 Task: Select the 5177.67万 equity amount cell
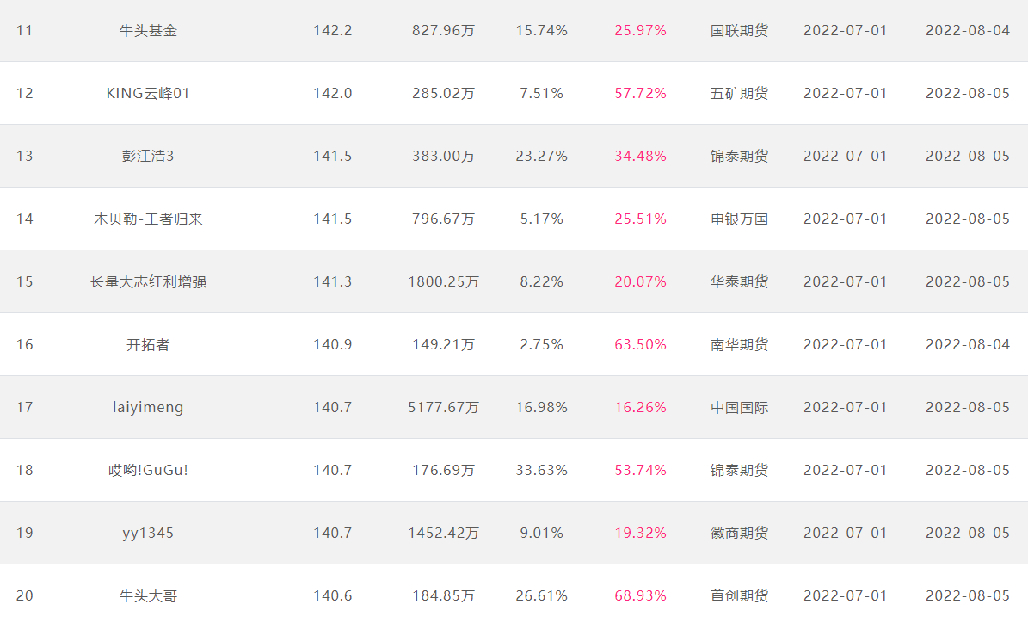pos(444,407)
